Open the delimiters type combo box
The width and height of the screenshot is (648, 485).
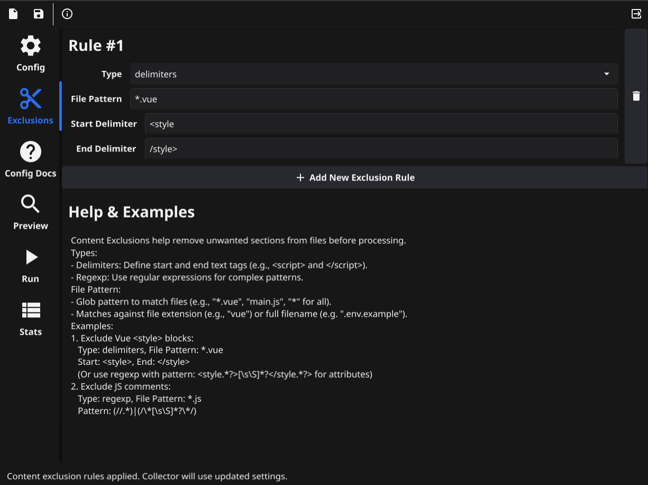[x=370, y=74]
